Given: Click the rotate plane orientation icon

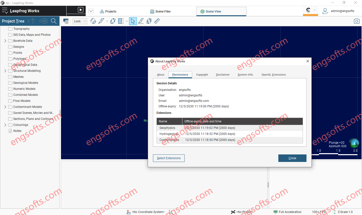Looking at the screenshot, I should pos(93,21).
